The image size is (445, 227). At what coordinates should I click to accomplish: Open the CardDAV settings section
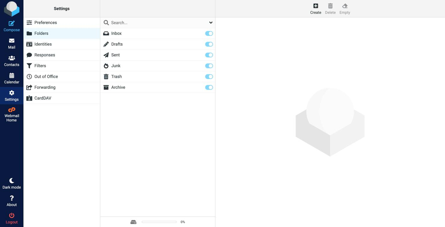(62, 98)
